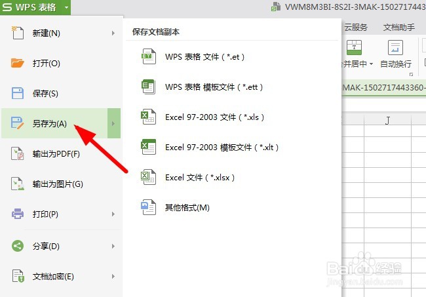Save as Excel 97-2003 模板文件 (*.xlt)
The width and height of the screenshot is (426, 297).
click(222, 148)
